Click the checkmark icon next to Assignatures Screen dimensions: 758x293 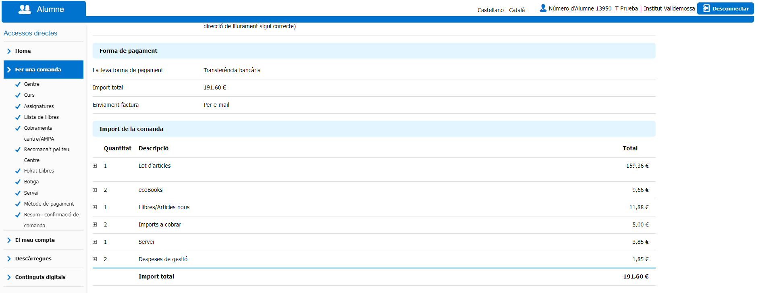point(18,106)
